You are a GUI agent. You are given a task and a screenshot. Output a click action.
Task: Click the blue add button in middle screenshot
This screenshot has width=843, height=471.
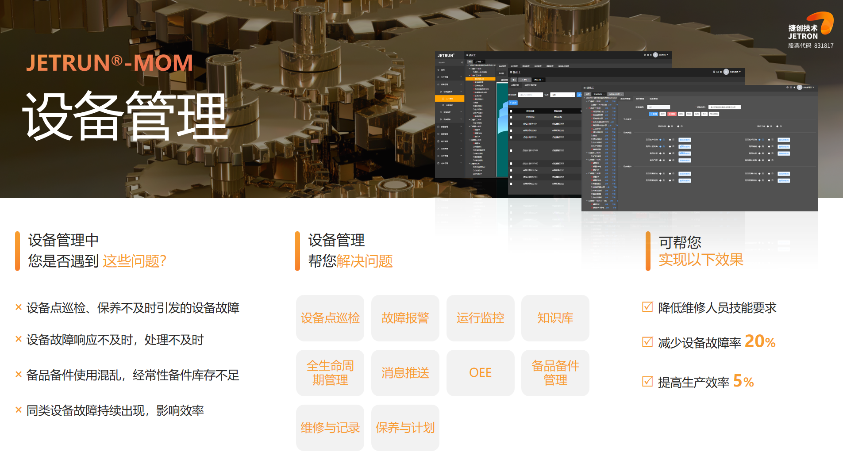(513, 103)
